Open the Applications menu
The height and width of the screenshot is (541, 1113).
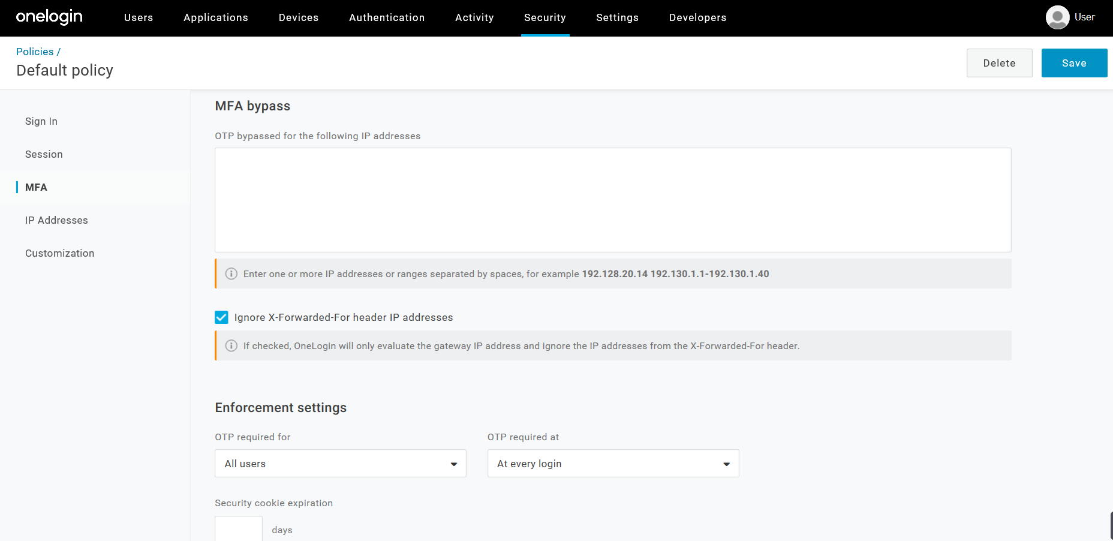[x=216, y=18]
